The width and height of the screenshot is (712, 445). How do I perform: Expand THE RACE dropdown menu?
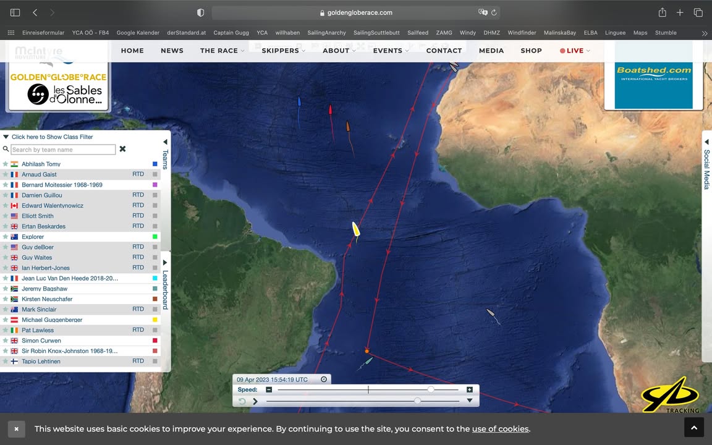point(222,51)
